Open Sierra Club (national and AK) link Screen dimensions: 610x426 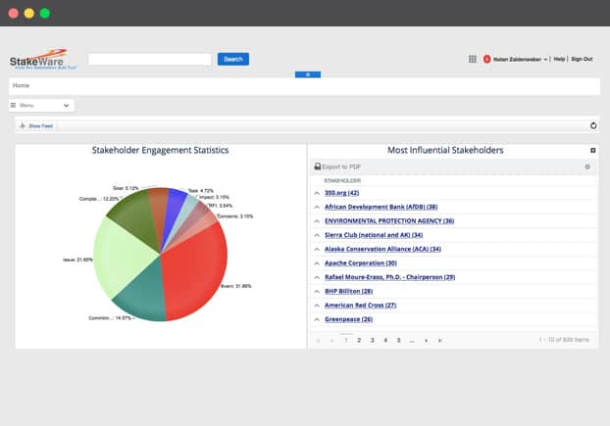coord(374,235)
